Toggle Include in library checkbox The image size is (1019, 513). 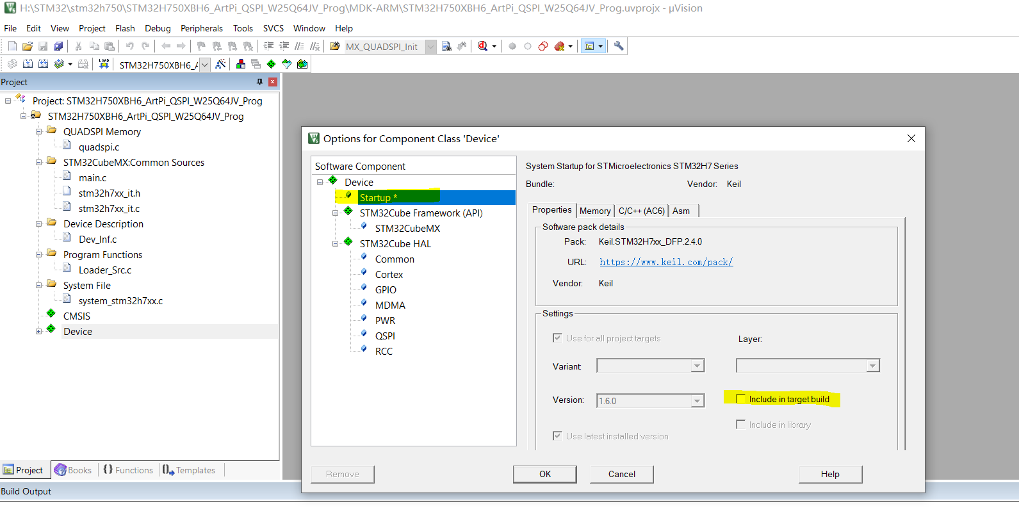click(741, 425)
